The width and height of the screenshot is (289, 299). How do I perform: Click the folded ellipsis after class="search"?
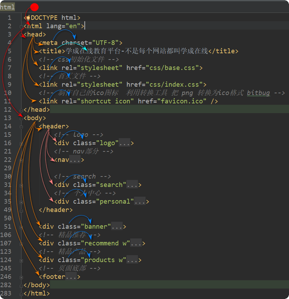(132, 184)
